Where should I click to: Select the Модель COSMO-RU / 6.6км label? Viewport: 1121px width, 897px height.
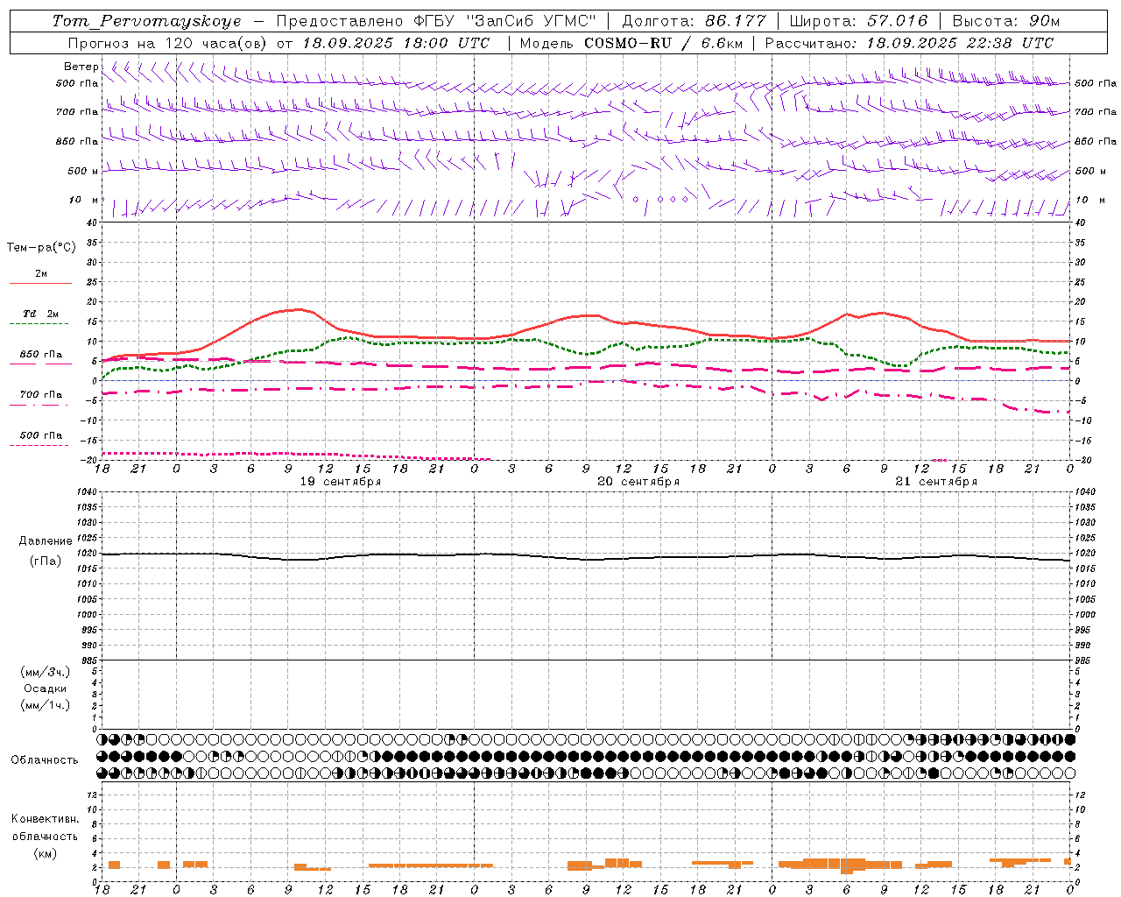(631, 43)
